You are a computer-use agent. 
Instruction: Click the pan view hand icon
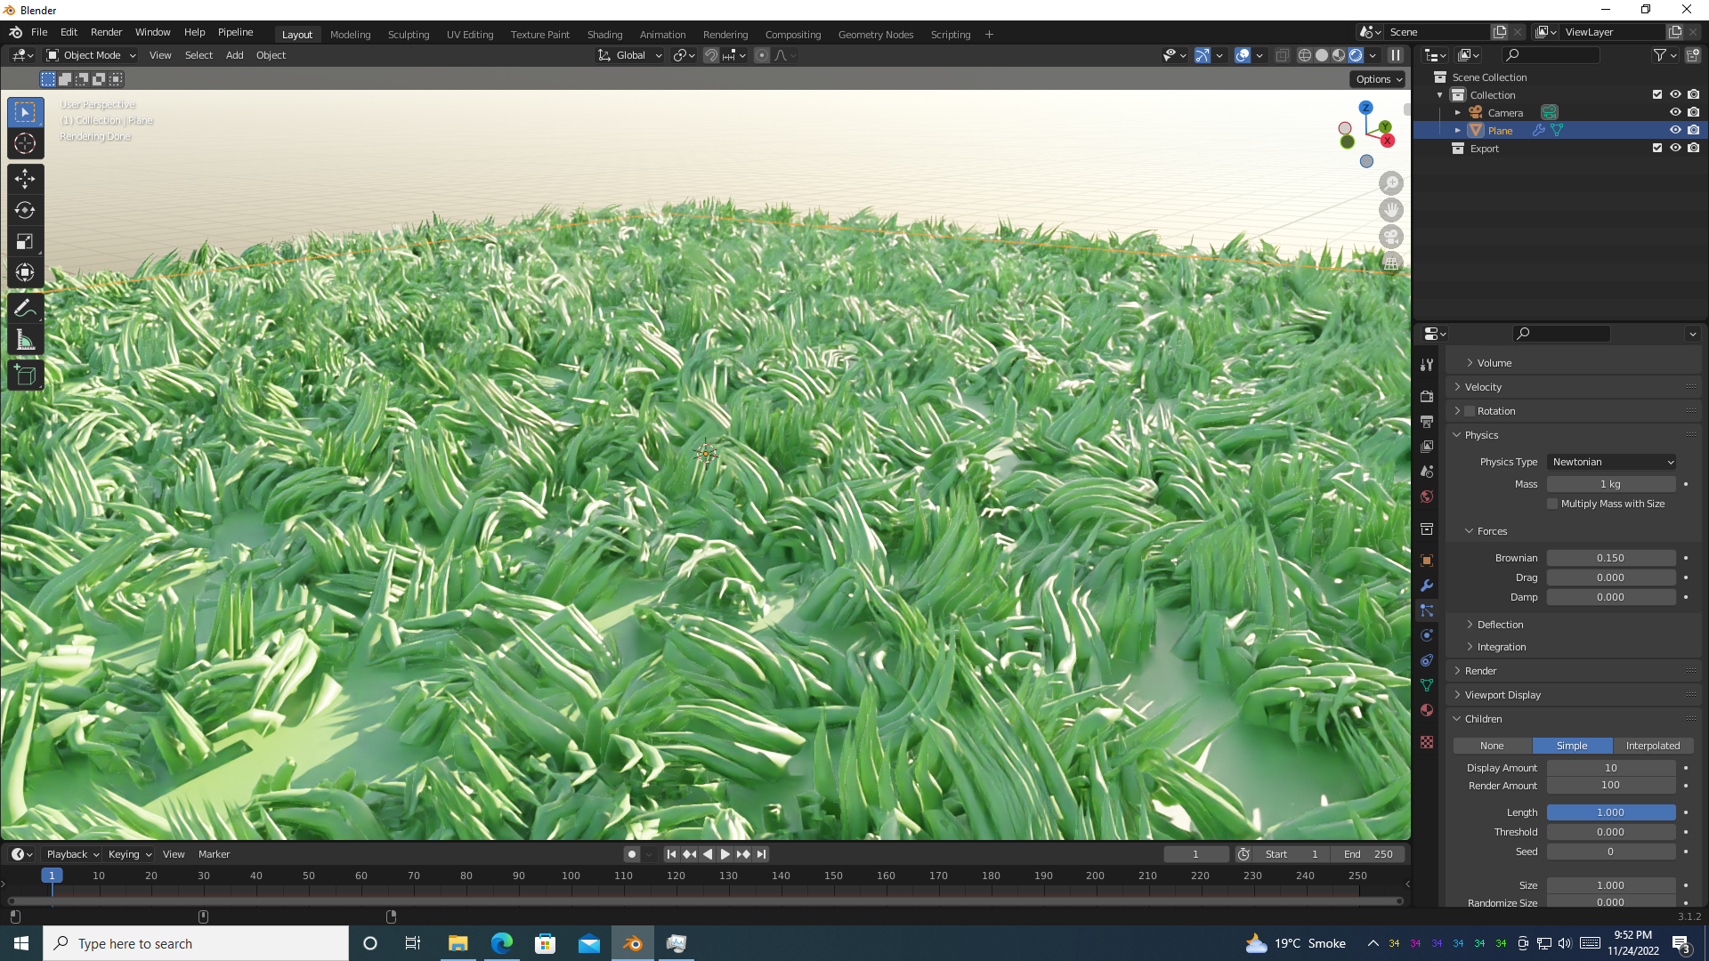point(1391,210)
